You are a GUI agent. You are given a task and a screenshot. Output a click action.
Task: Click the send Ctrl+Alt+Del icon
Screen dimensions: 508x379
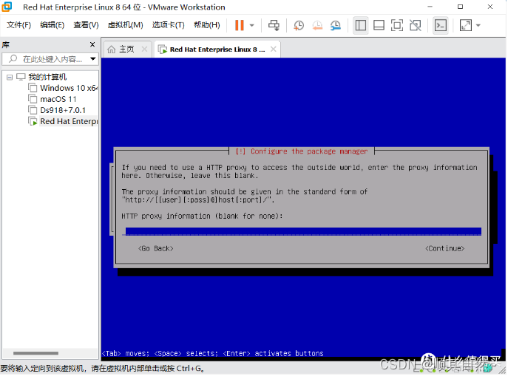pos(274,25)
